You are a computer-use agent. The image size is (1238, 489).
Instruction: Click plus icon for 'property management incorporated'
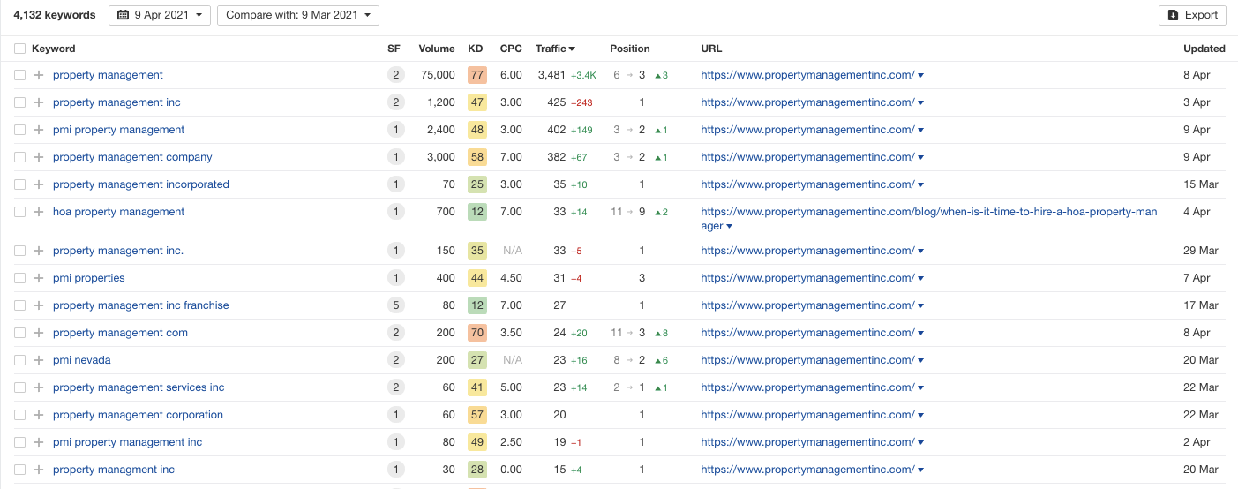tap(39, 184)
